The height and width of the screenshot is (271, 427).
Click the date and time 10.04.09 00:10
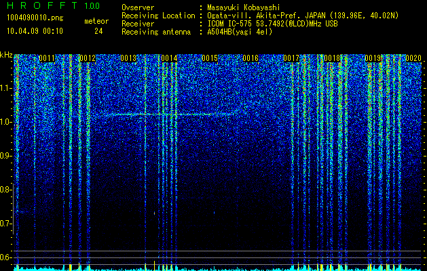[35, 31]
